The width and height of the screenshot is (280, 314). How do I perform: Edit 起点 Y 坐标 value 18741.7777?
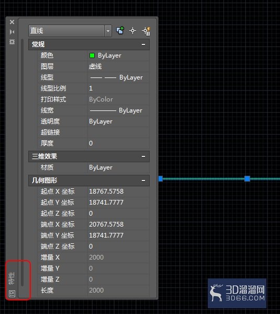pyautogui.click(x=118, y=203)
